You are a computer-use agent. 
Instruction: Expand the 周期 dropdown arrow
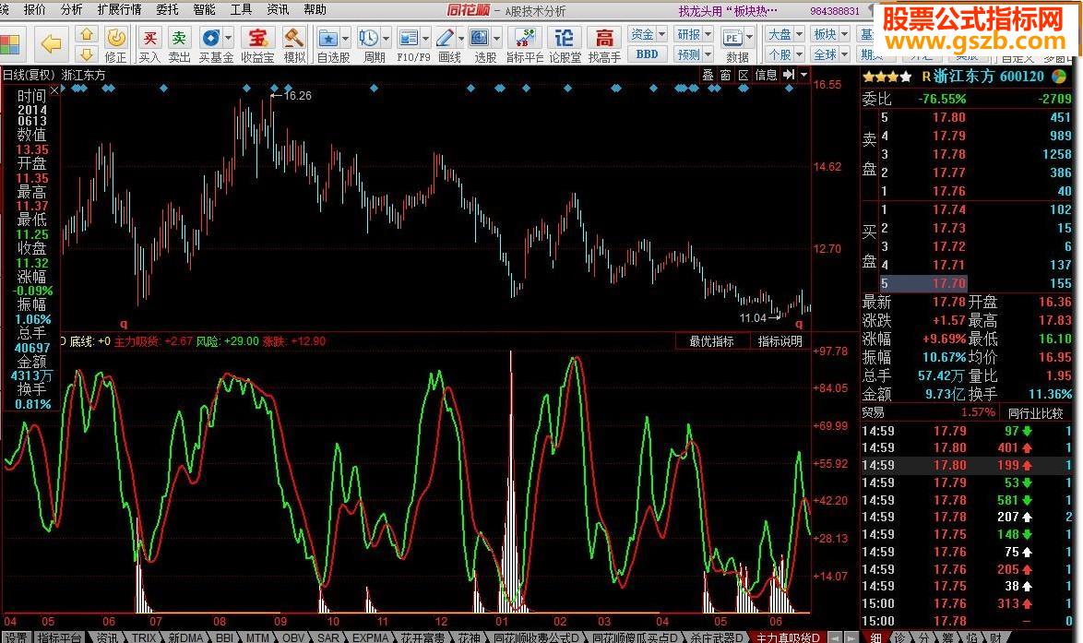pyautogui.click(x=386, y=38)
